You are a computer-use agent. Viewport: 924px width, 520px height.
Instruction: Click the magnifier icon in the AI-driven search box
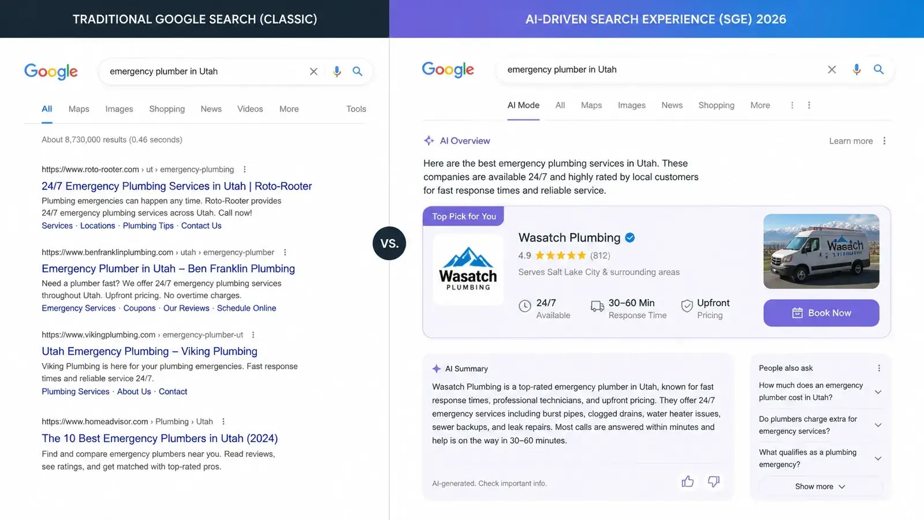click(878, 69)
